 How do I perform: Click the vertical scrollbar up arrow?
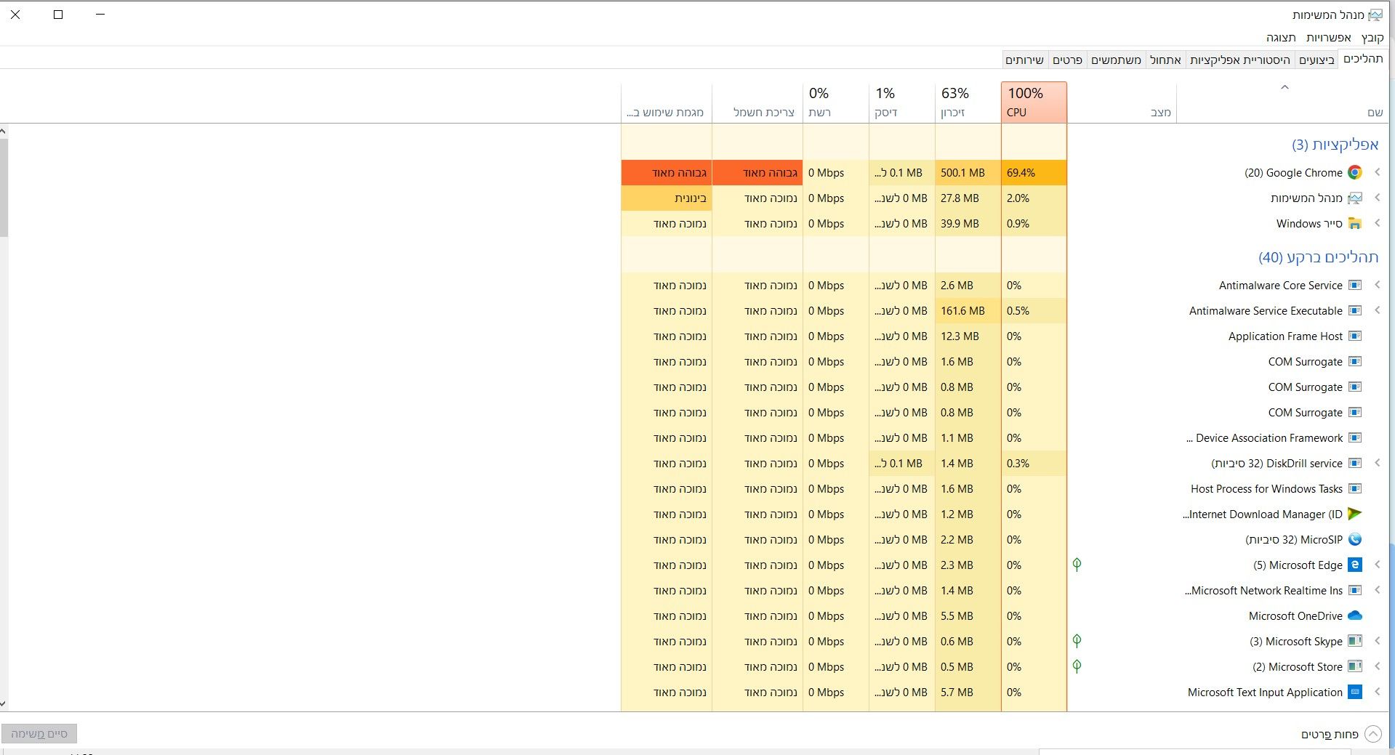point(4,132)
